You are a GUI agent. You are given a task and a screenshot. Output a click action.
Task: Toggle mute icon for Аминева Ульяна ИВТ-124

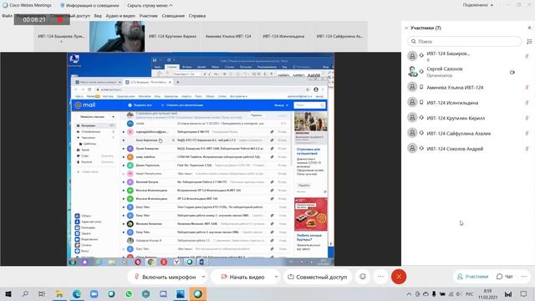[527, 88]
